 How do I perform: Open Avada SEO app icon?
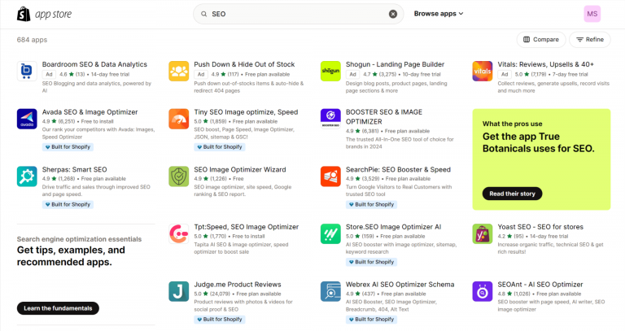(27, 119)
